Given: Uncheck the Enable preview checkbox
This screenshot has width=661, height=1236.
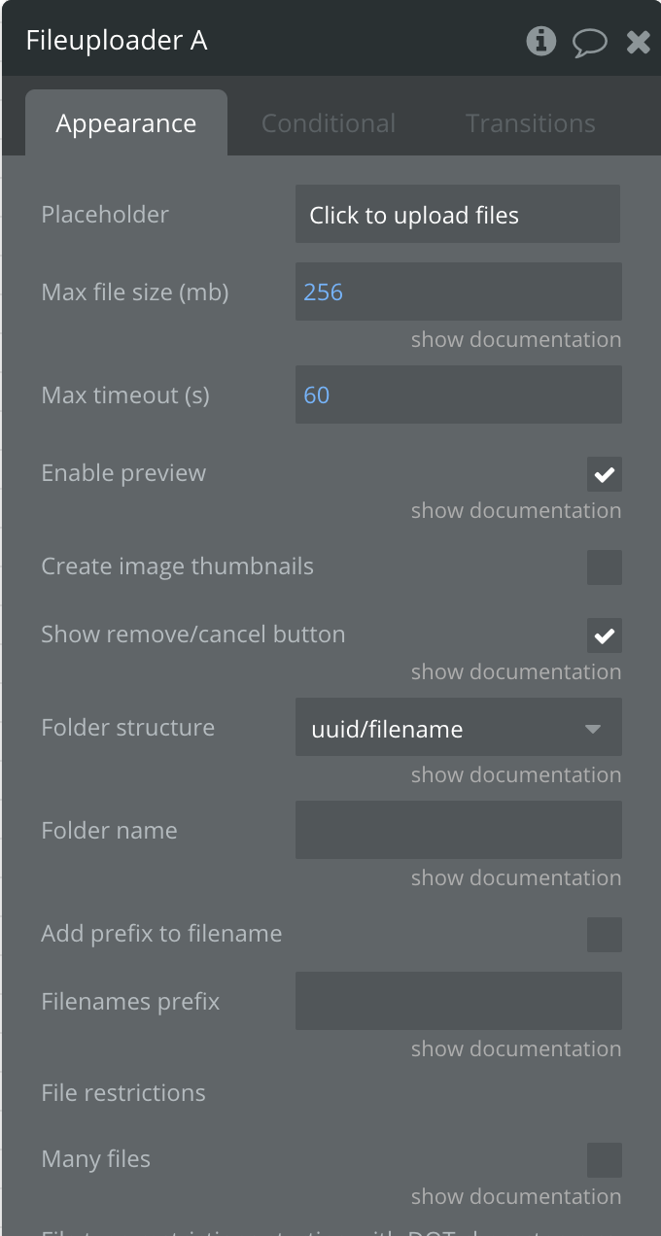Looking at the screenshot, I should click(604, 474).
